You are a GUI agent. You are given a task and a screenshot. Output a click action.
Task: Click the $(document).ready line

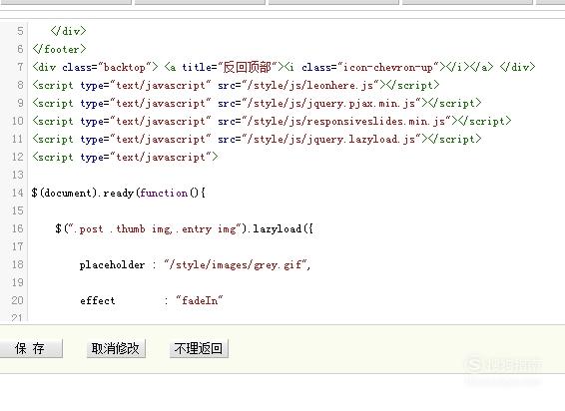(x=119, y=194)
